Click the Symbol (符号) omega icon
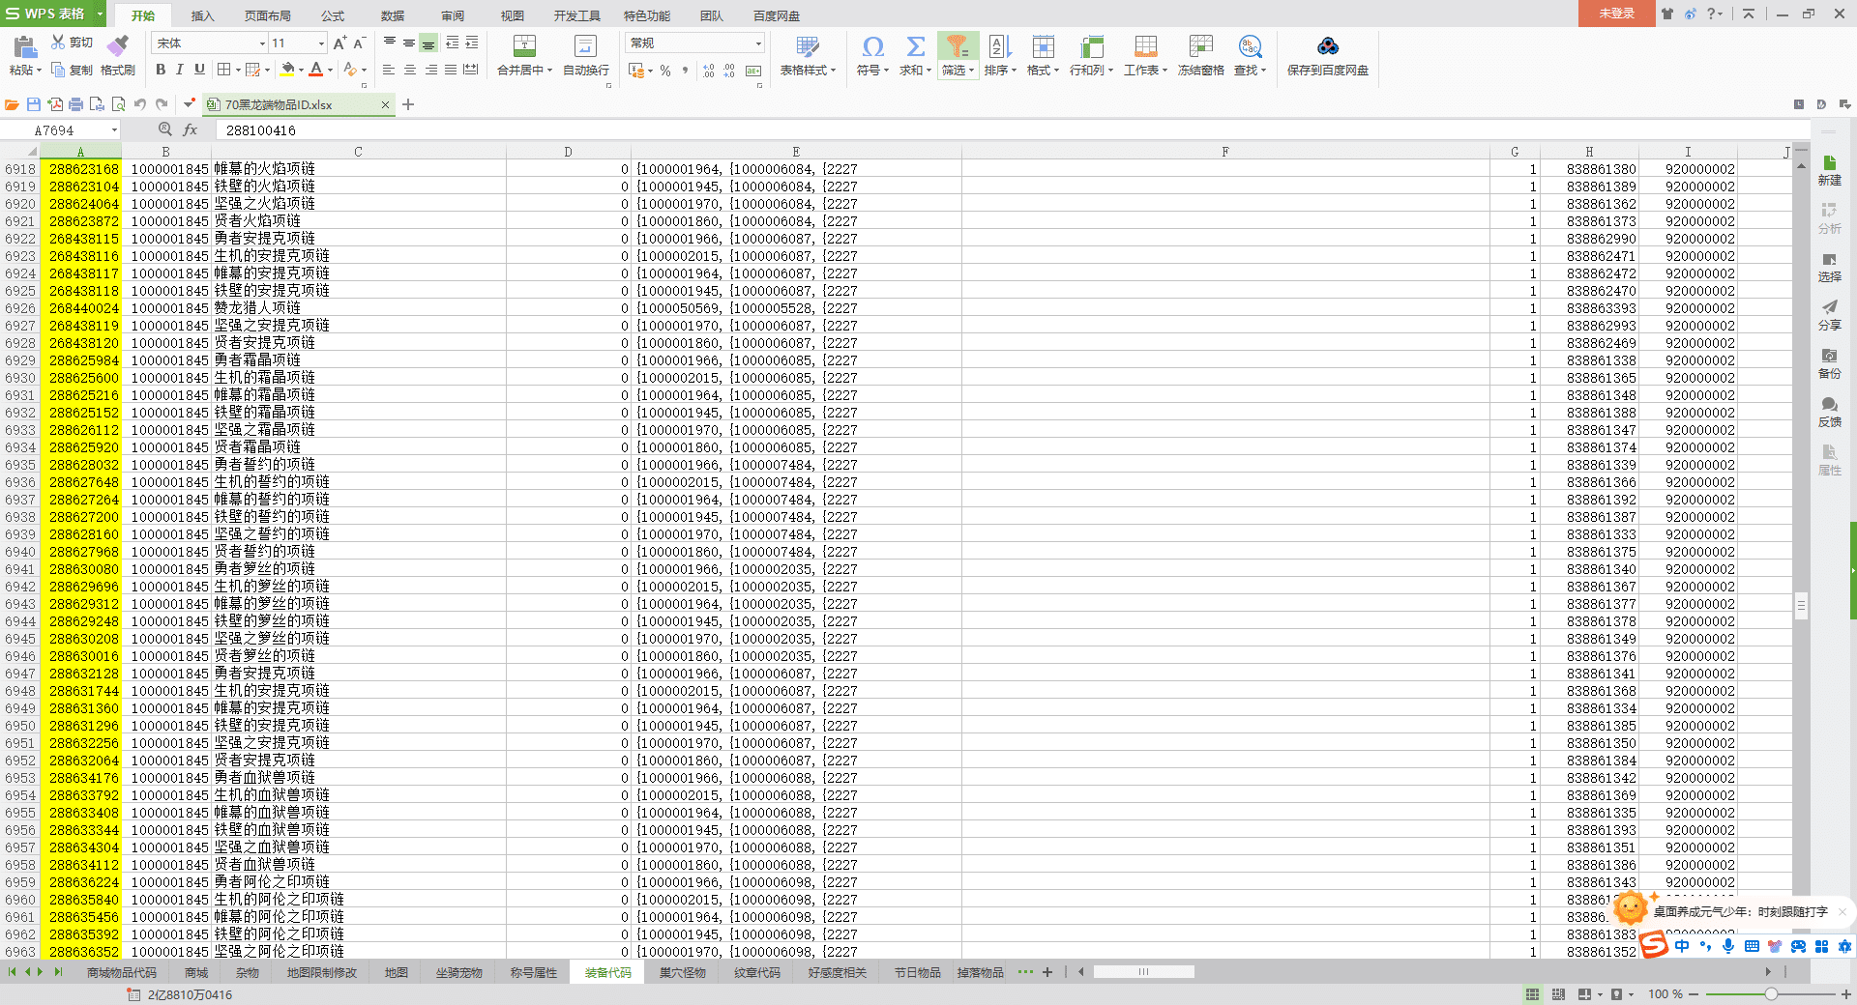 pos(872,46)
